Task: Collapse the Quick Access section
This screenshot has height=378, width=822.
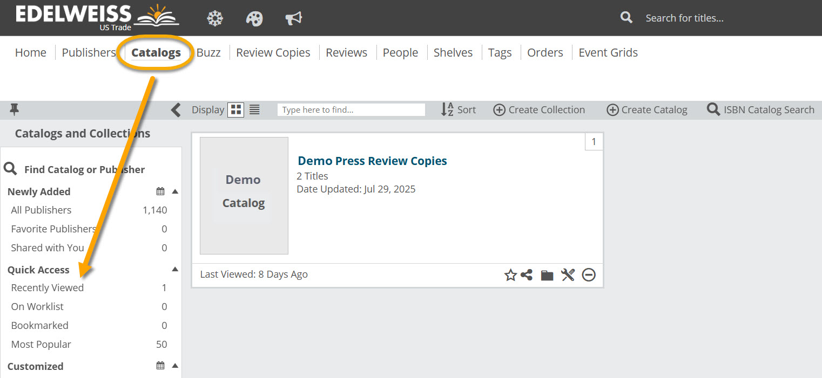Action: (x=175, y=269)
